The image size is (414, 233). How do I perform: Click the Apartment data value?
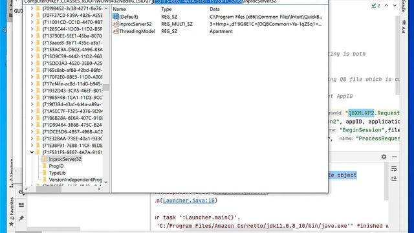click(221, 31)
